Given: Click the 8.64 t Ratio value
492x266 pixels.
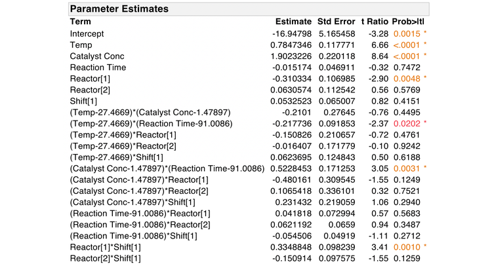Looking at the screenshot, I should pos(380,56).
